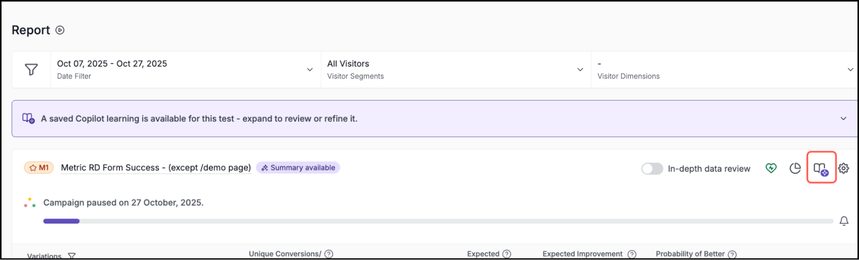Click the funnel filter icon
Screen dimensions: 859x260
(31, 70)
